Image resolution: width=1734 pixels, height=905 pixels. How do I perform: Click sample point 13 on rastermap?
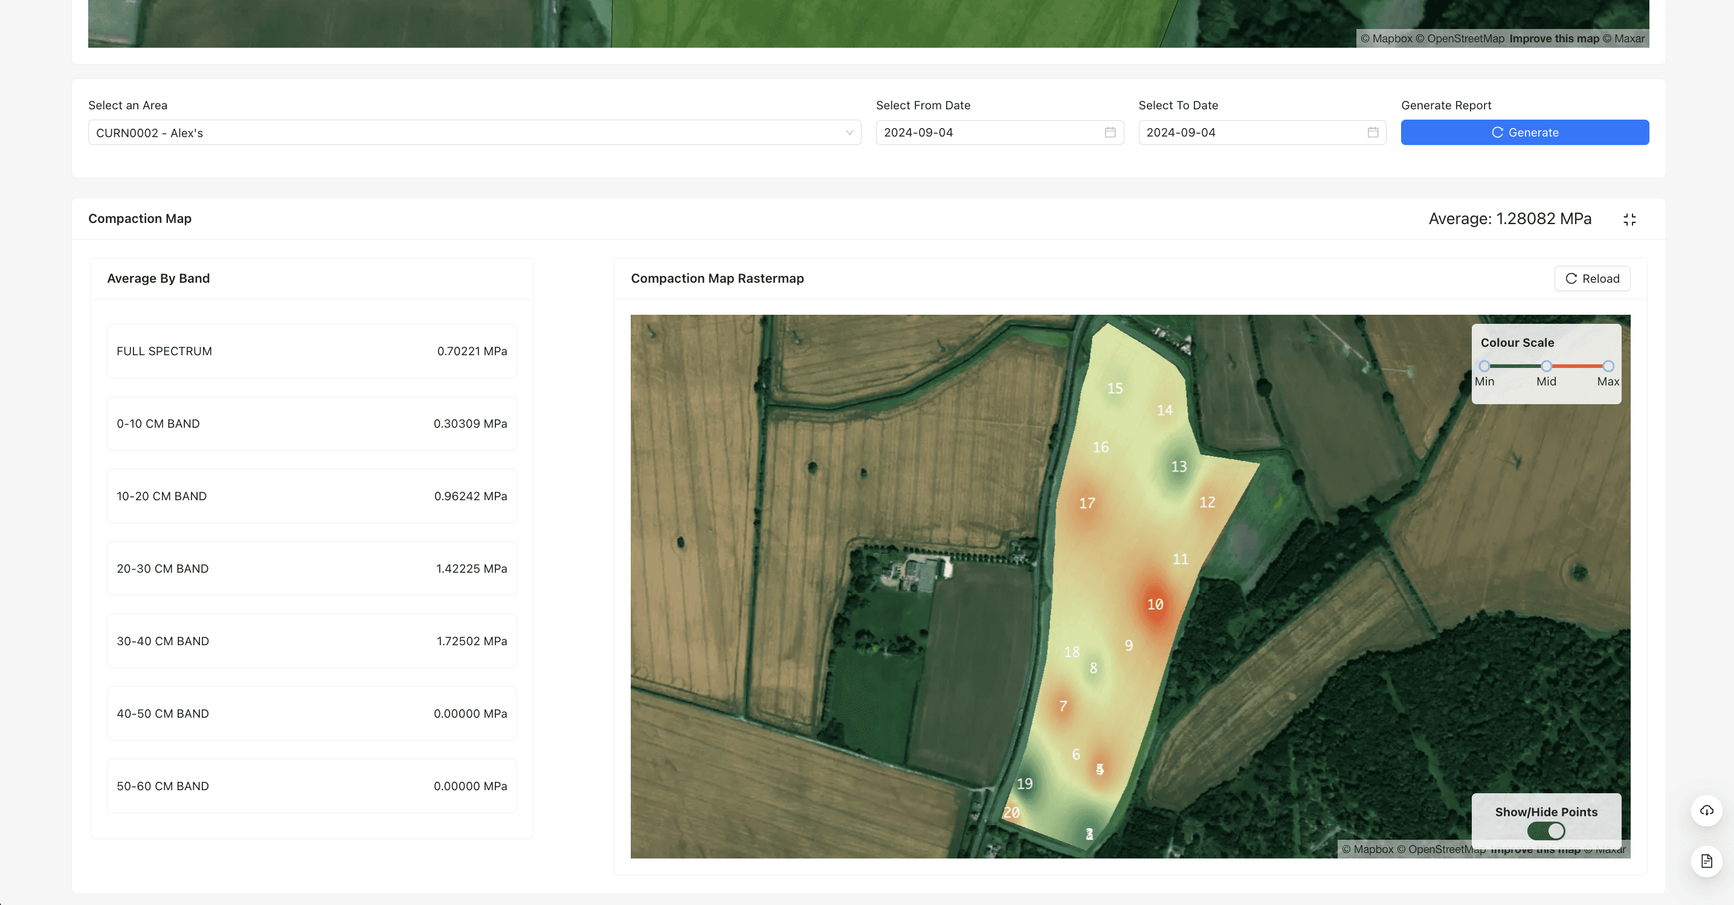point(1178,466)
